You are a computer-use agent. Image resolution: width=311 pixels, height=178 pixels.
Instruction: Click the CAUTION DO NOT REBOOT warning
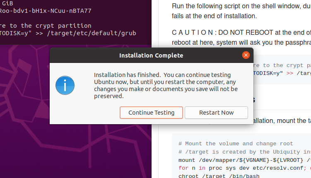click(x=240, y=33)
